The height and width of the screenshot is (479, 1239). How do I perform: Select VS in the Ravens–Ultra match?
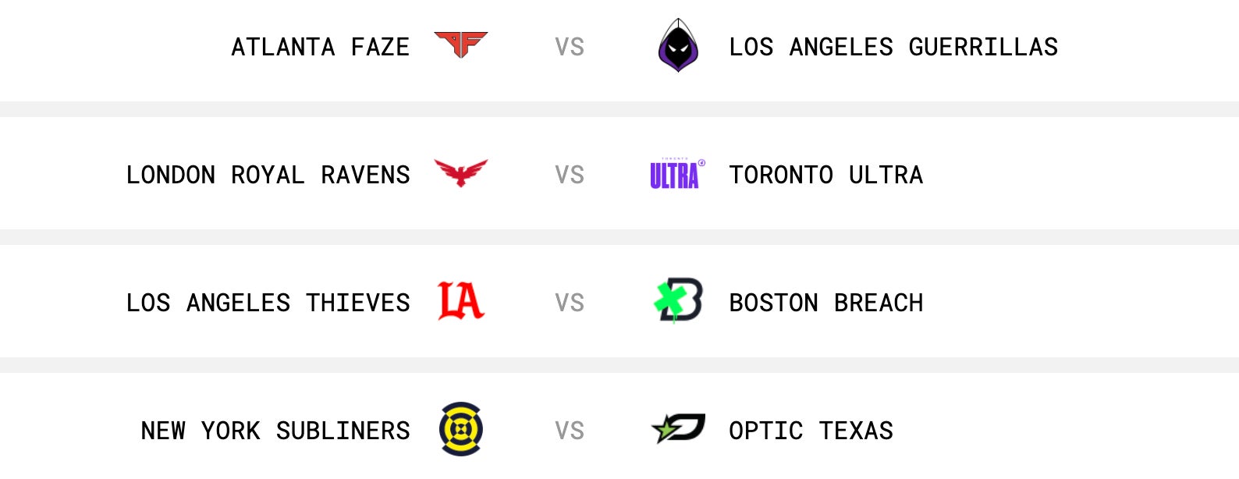click(570, 175)
